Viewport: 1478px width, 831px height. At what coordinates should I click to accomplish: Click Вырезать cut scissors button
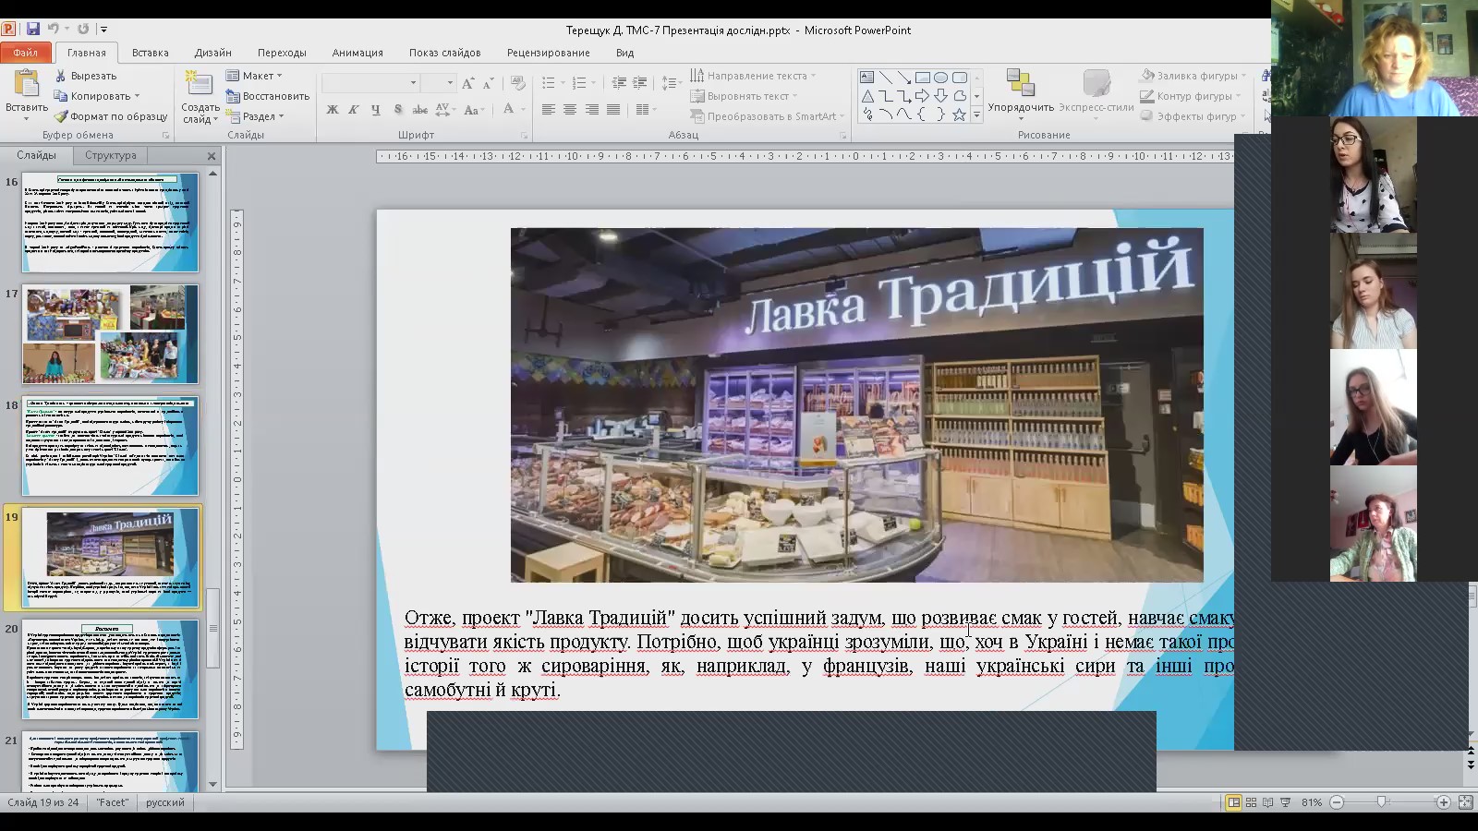coord(86,76)
